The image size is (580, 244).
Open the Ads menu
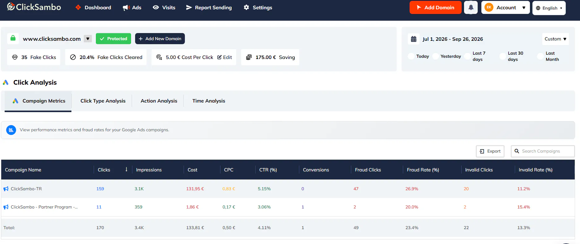point(132,7)
